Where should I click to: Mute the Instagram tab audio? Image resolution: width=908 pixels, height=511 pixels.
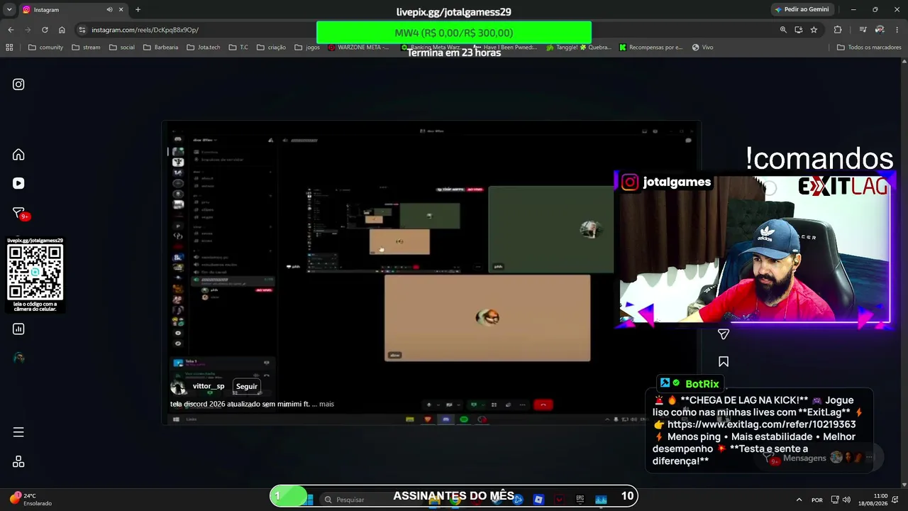(x=109, y=10)
